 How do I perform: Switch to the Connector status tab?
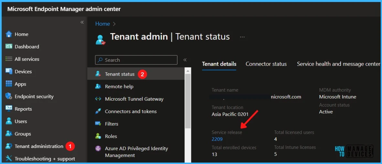point(266,64)
